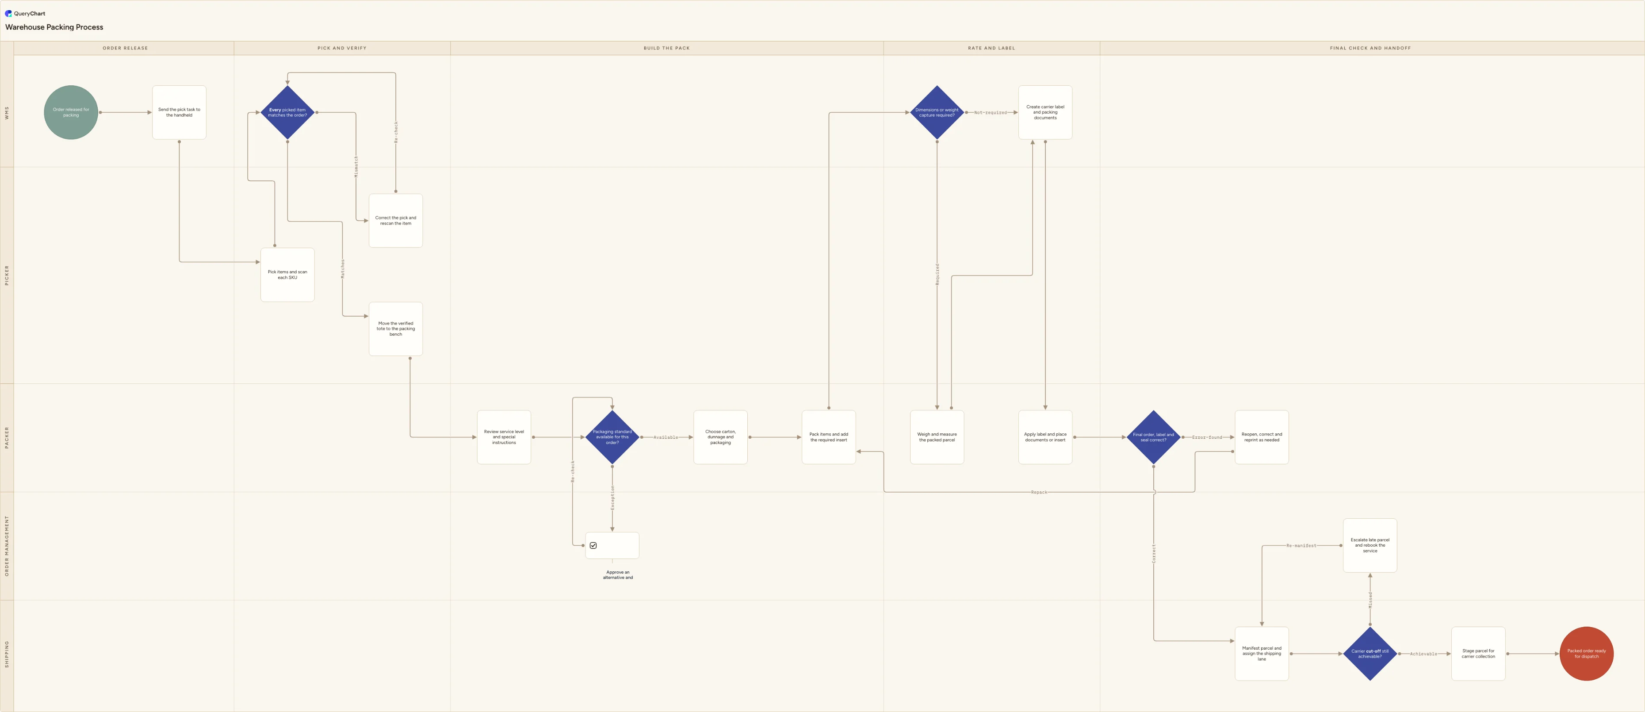Select the 'Reopen, correct and reprint as needed' node
This screenshot has width=1645, height=712.
click(1262, 437)
